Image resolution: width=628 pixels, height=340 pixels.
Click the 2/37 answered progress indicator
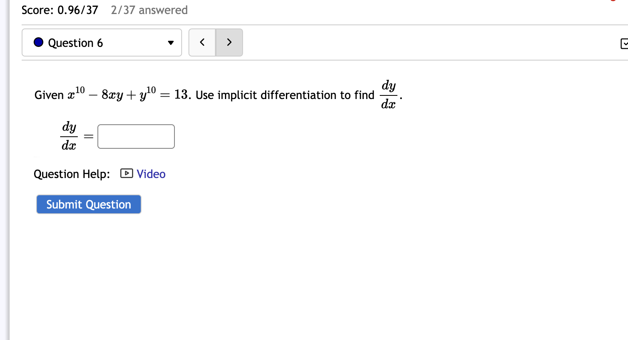click(x=149, y=10)
